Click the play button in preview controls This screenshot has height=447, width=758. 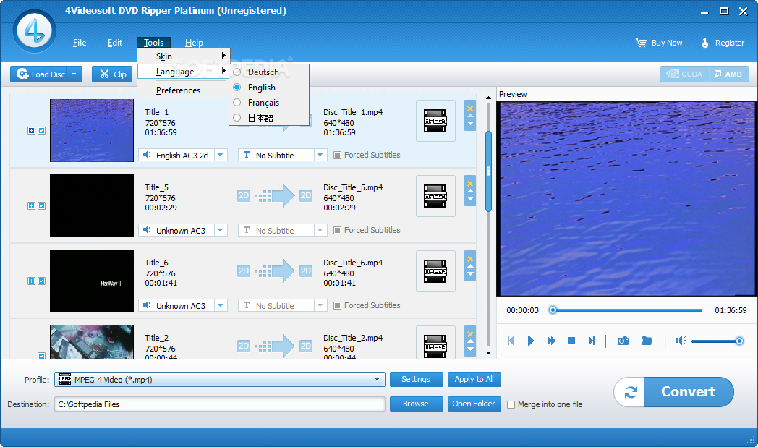[x=531, y=341]
